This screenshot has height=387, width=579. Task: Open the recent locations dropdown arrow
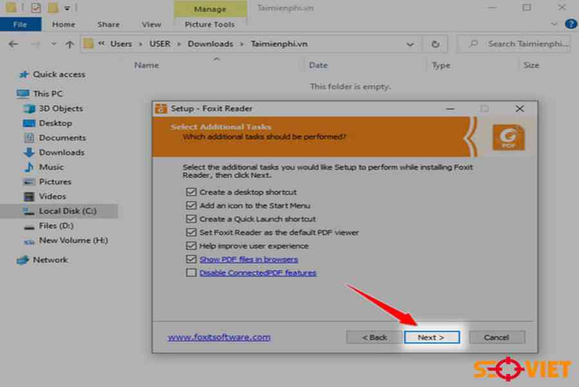[54, 44]
